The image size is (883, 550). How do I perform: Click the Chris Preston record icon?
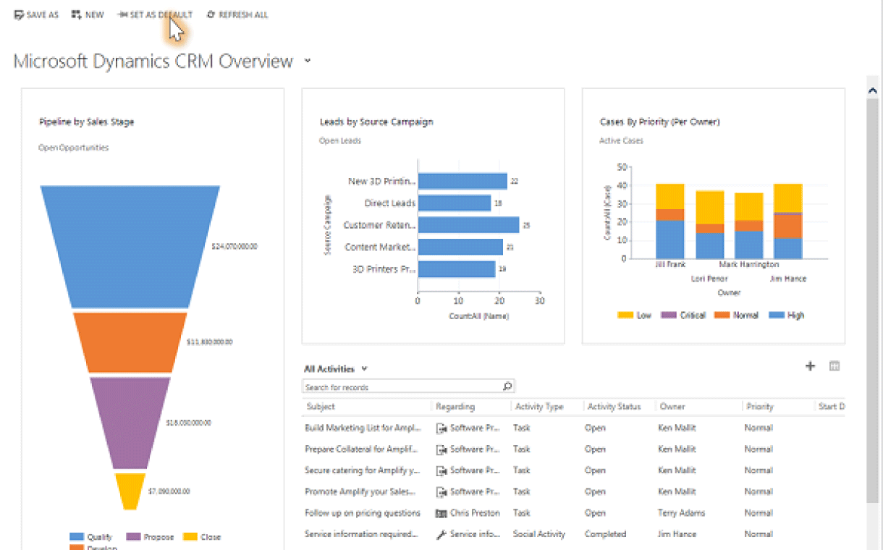tap(441, 513)
